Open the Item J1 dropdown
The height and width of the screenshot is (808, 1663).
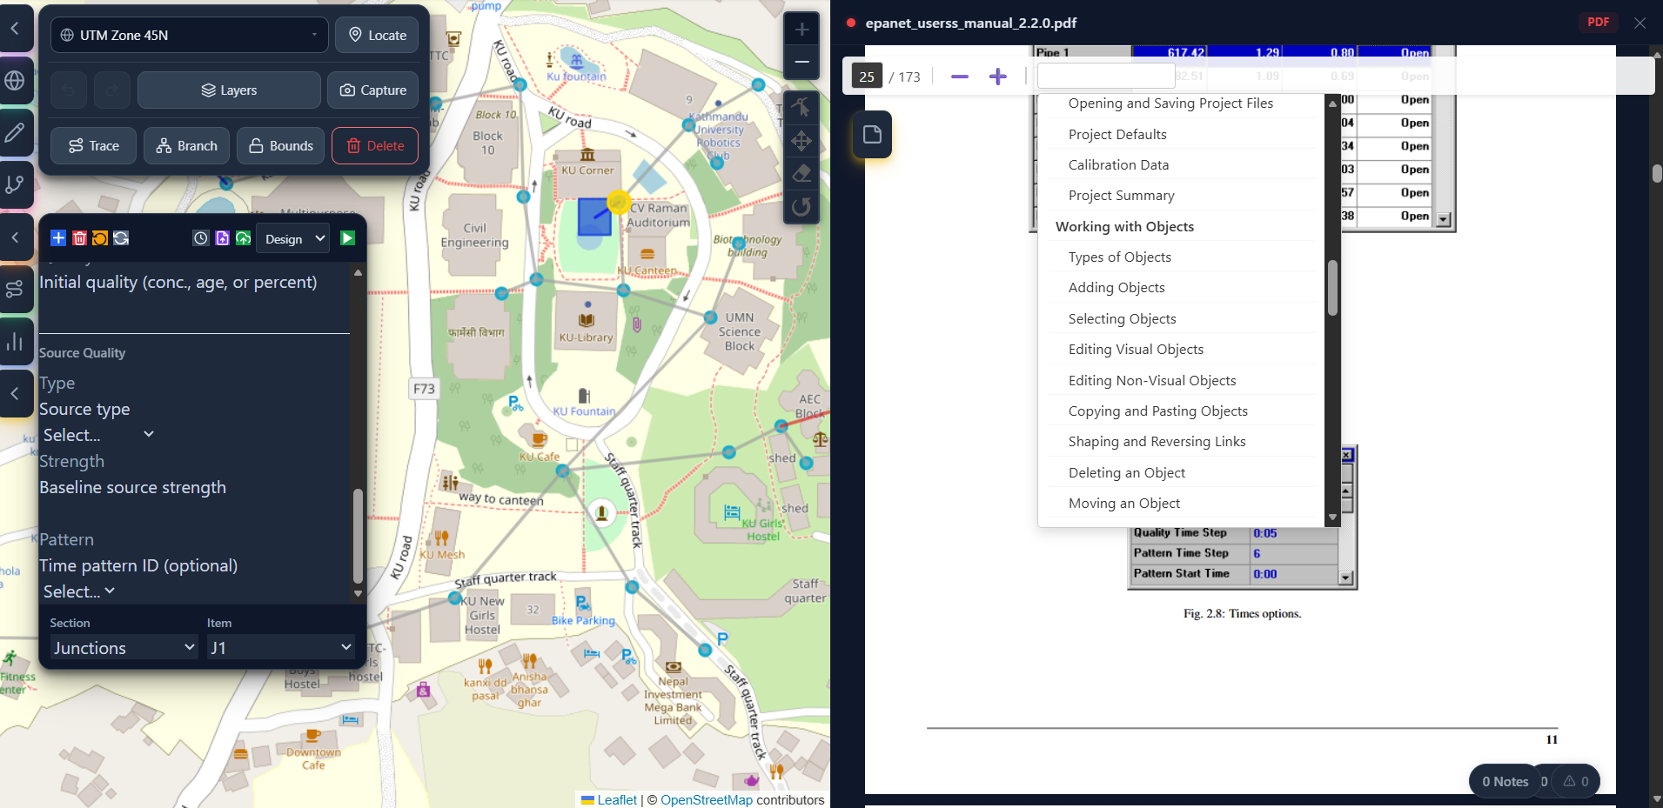[x=280, y=648]
